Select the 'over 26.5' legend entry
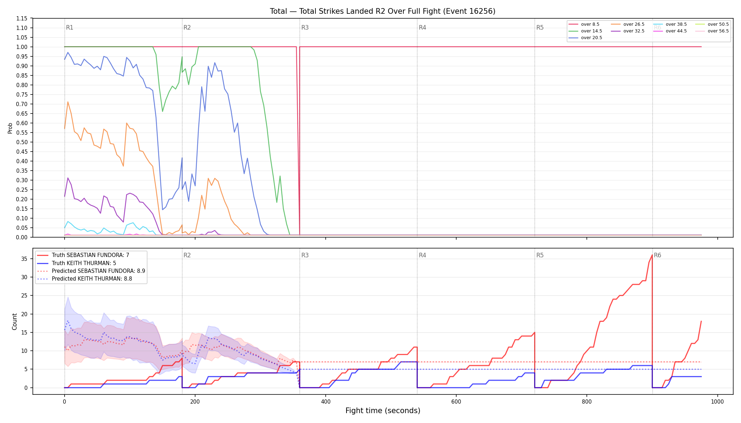This screenshot has height=423, width=741. click(628, 24)
